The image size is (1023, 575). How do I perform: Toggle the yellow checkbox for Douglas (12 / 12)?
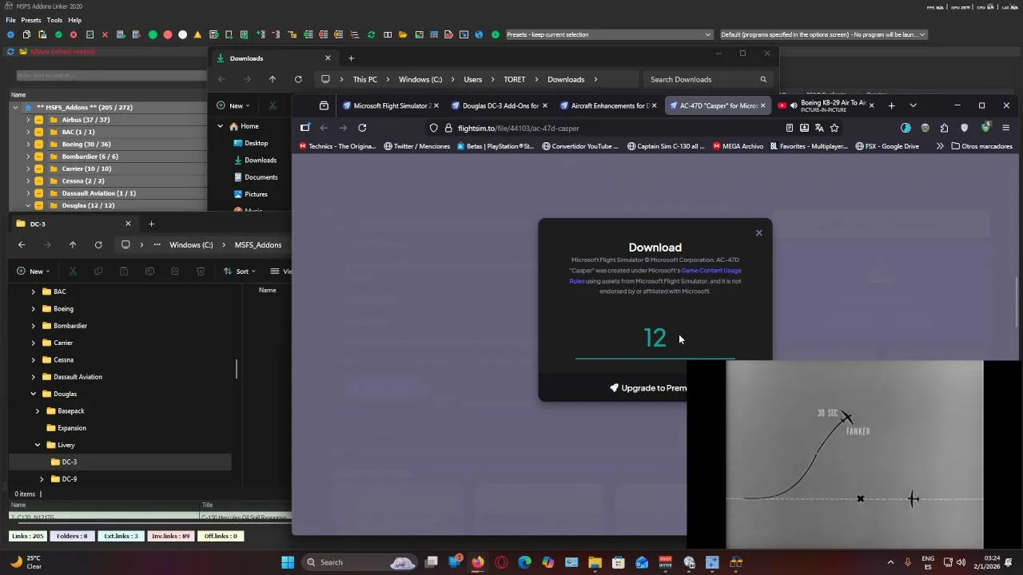click(38, 205)
